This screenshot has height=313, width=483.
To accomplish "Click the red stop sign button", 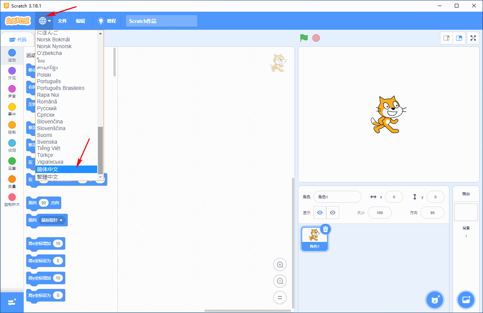I will coord(316,38).
